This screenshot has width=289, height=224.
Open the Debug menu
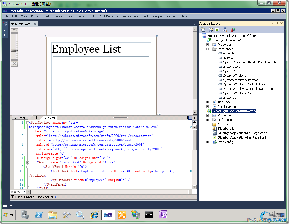click(58, 16)
